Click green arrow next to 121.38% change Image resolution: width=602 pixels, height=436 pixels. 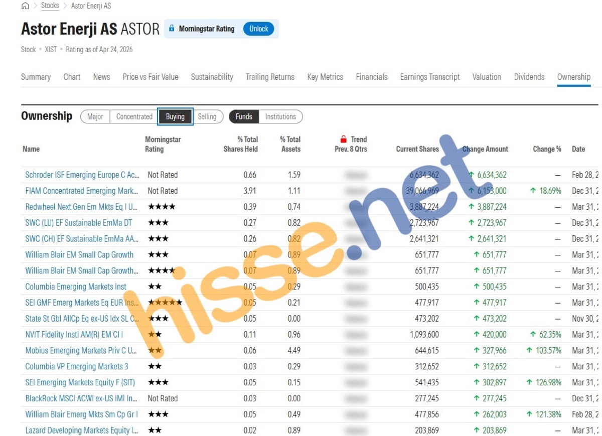click(x=529, y=414)
